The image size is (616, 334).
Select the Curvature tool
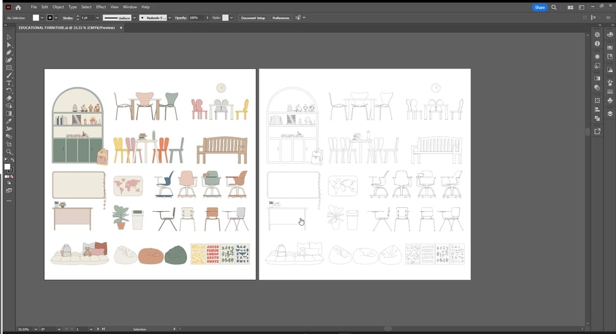(9, 60)
